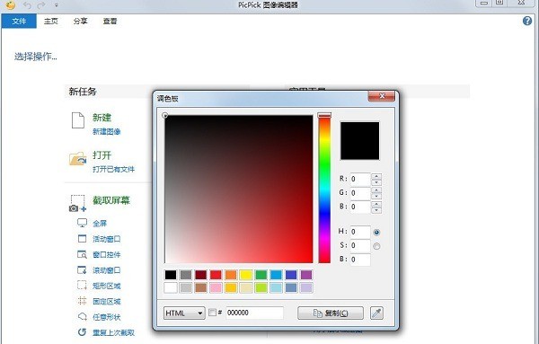Switch to the 主页 home tab
Image resolution: width=539 pixels, height=344 pixels.
(x=51, y=22)
